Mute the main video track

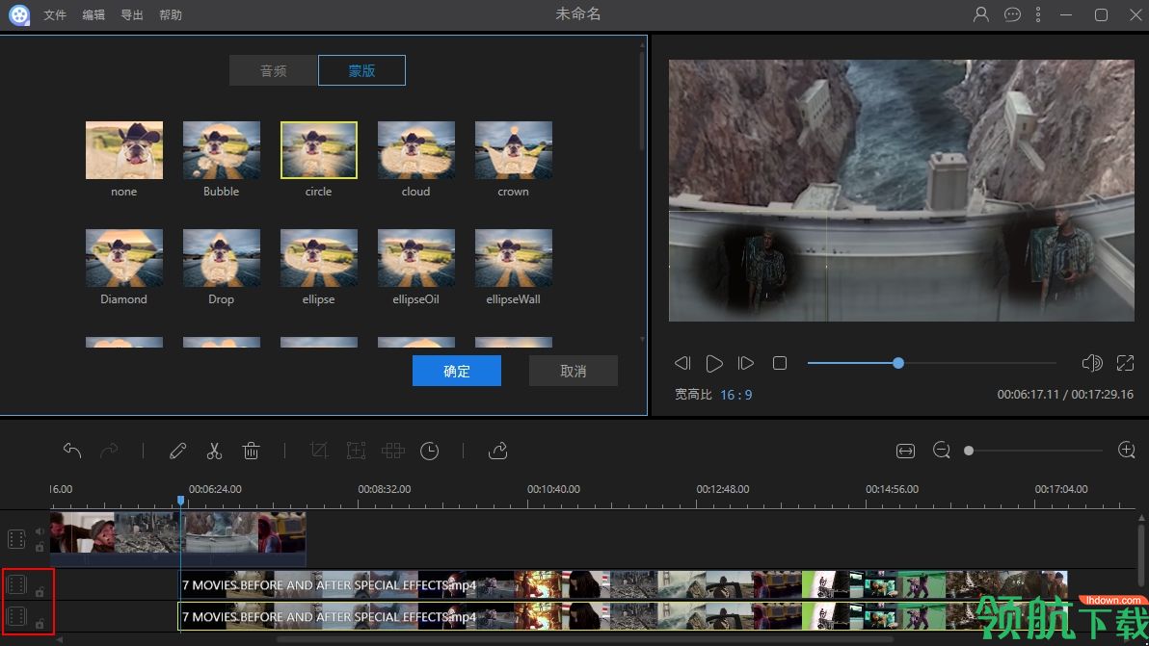pyautogui.click(x=40, y=531)
